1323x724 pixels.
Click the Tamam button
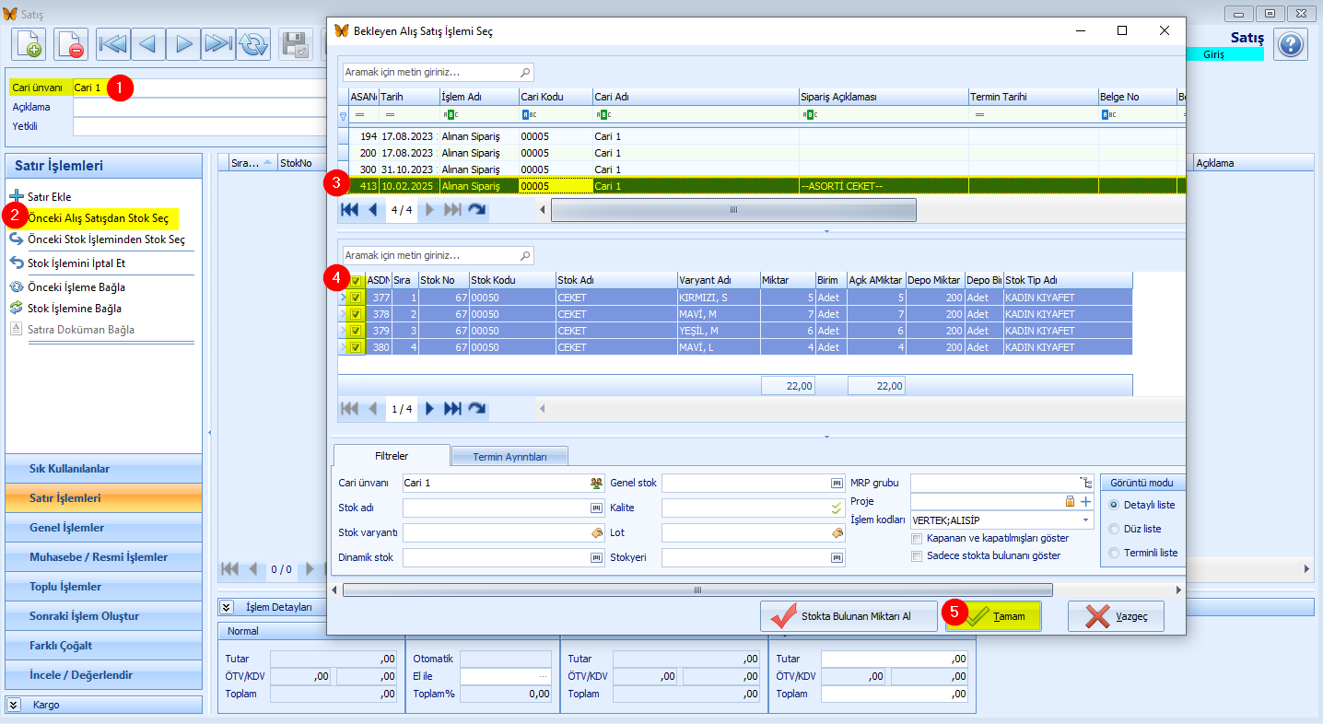[994, 616]
